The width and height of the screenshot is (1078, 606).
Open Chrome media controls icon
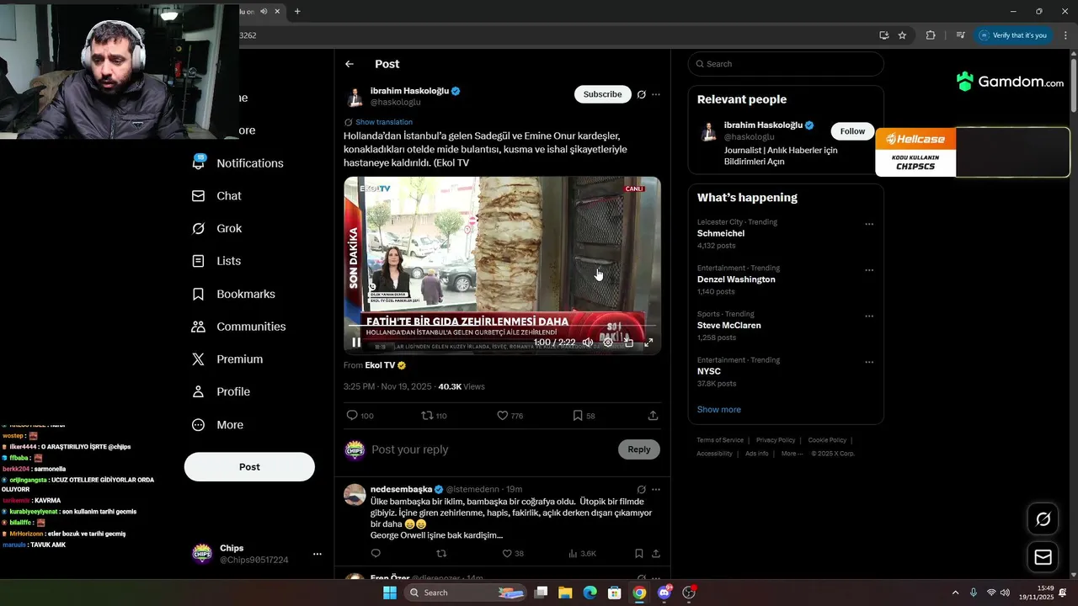[960, 35]
